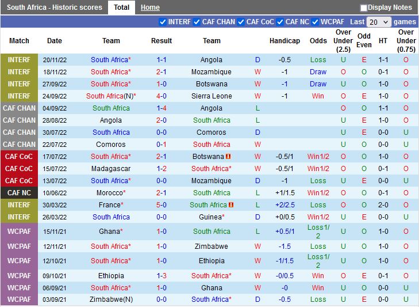
Task: Click the orange CAF NC match label cell
Action: [x=19, y=193]
